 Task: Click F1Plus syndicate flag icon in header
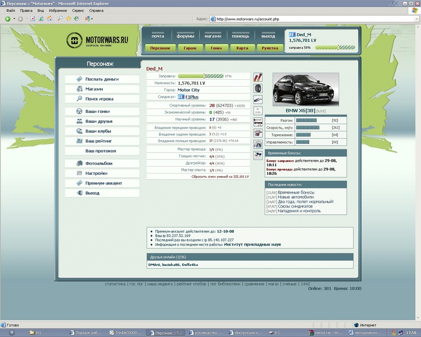click(x=292, y=35)
